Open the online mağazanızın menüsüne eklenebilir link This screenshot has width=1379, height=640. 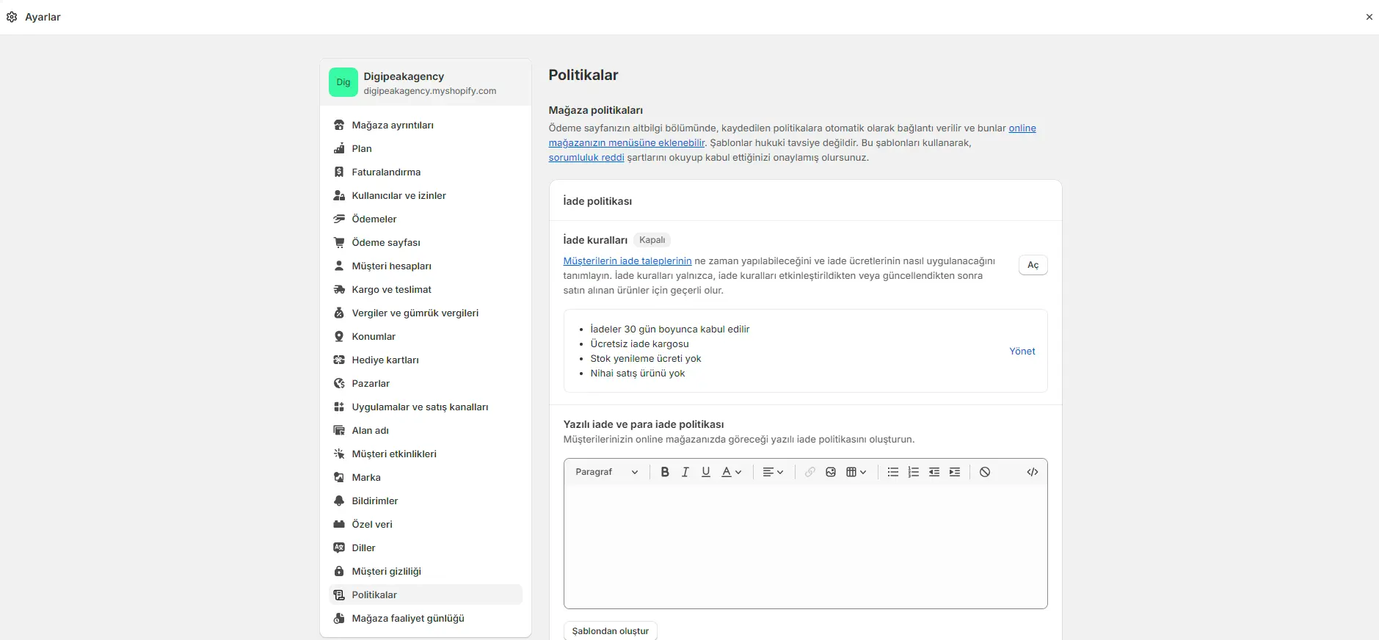click(627, 142)
